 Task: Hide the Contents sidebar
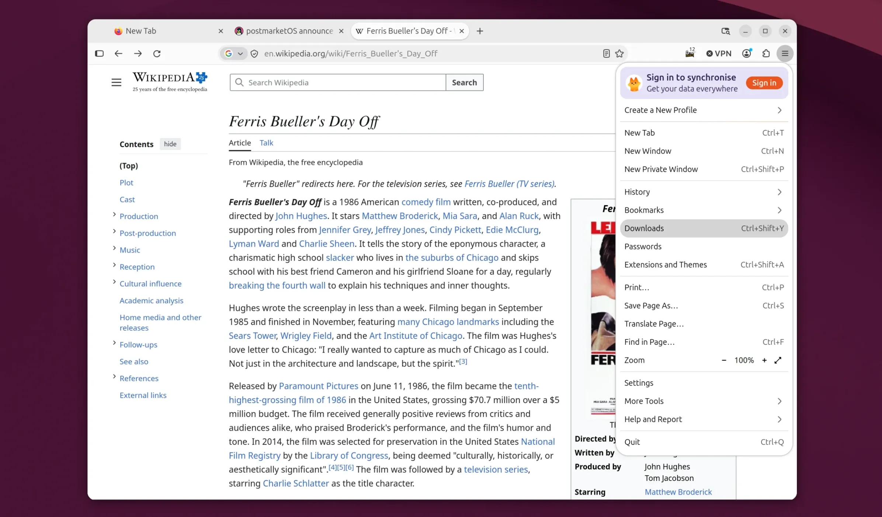point(170,144)
